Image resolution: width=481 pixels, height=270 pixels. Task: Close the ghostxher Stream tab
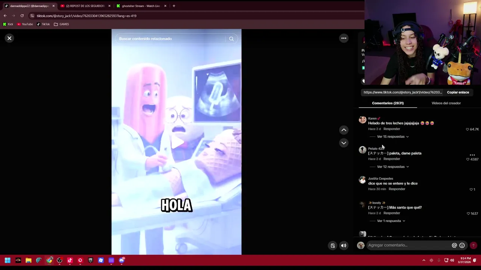tap(165, 6)
